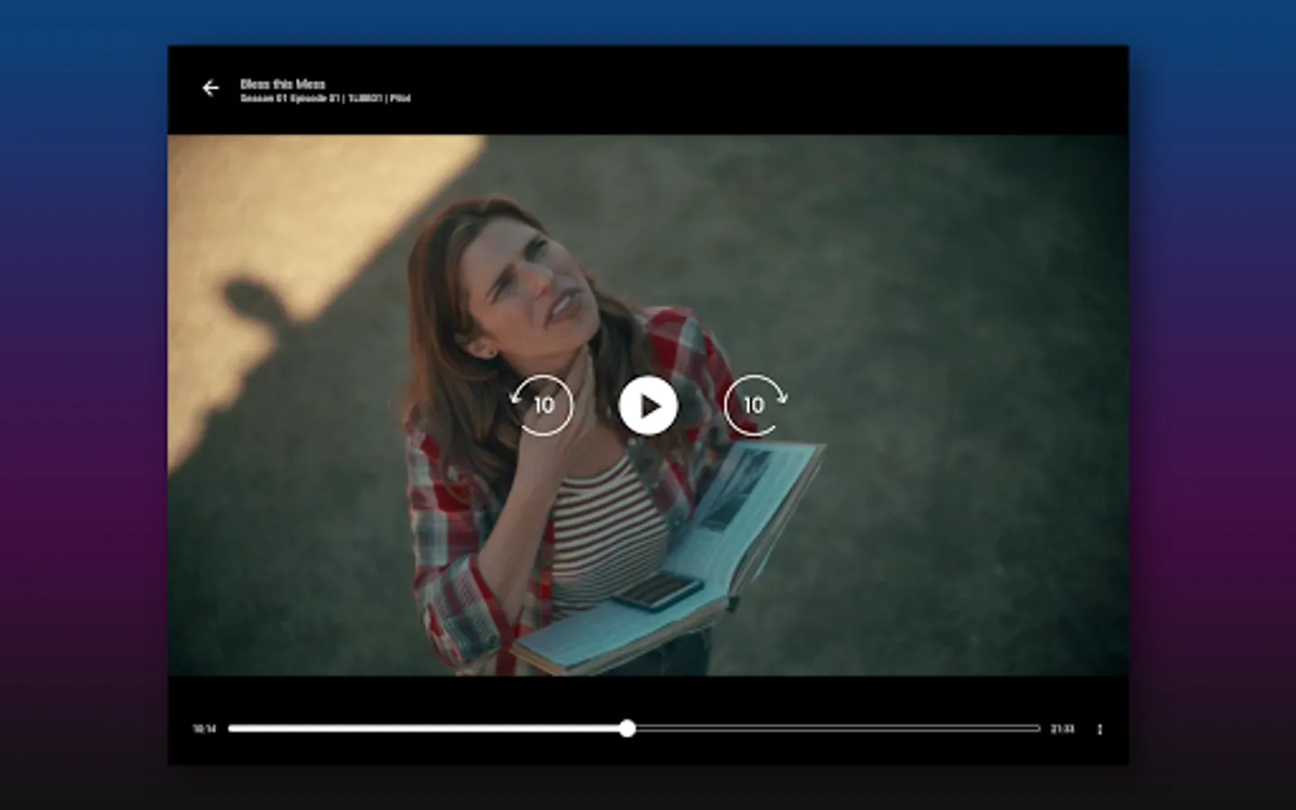Go back using the arrow icon
Image resolution: width=1296 pixels, height=810 pixels.
211,88
